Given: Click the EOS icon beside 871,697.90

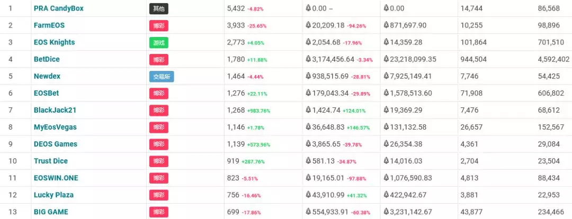Looking at the screenshot, I should 386,25.
